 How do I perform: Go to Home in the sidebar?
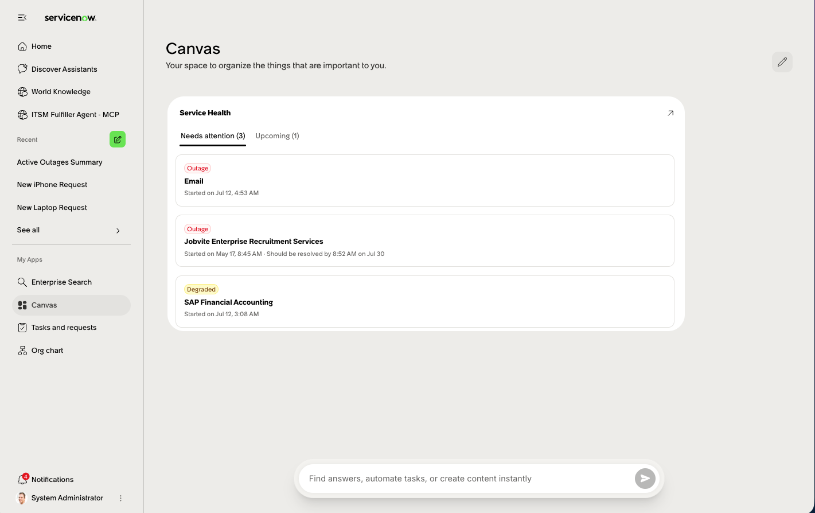71,46
